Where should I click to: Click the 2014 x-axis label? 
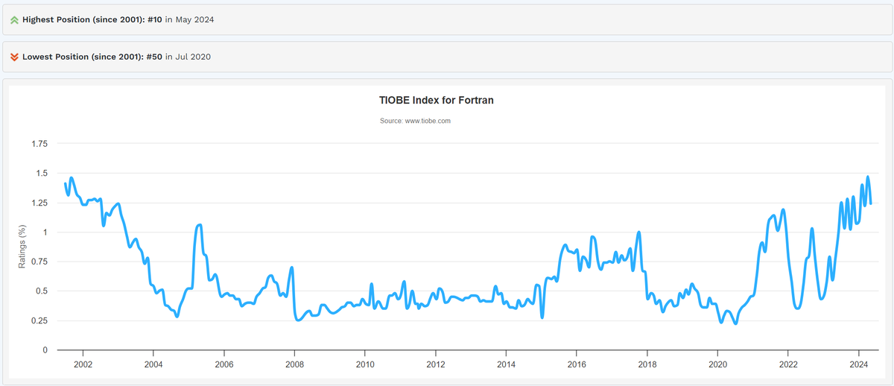[x=506, y=364]
